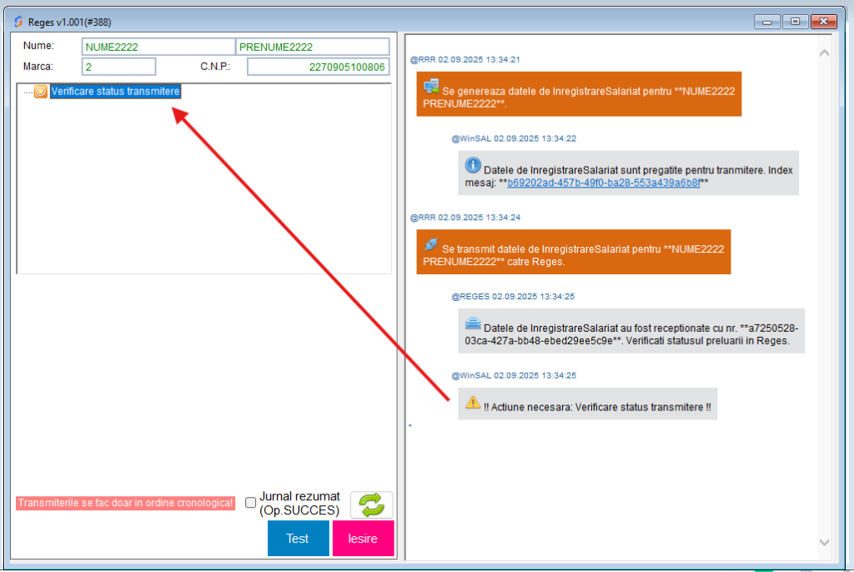Viewport: 854px width, 572px height.
Task: Click the 'Marca:' label
Action: [x=38, y=67]
